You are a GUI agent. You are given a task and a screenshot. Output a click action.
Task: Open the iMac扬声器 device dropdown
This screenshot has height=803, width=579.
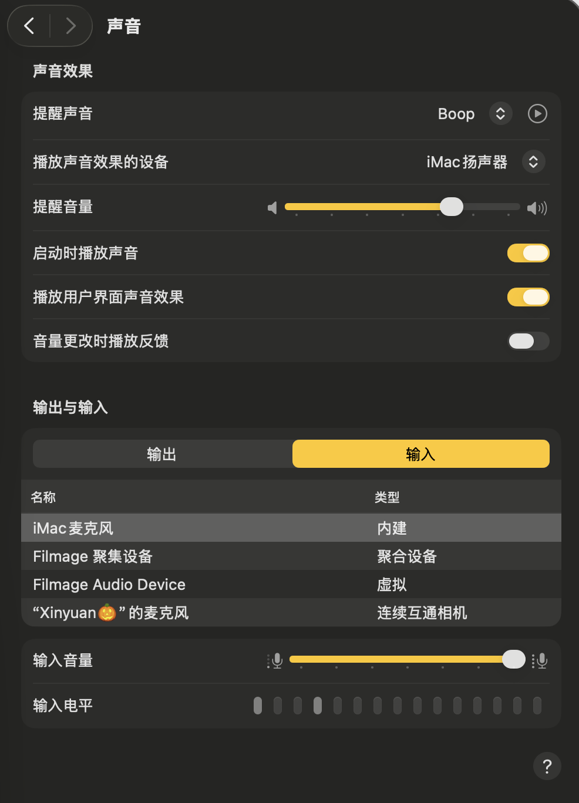click(533, 162)
